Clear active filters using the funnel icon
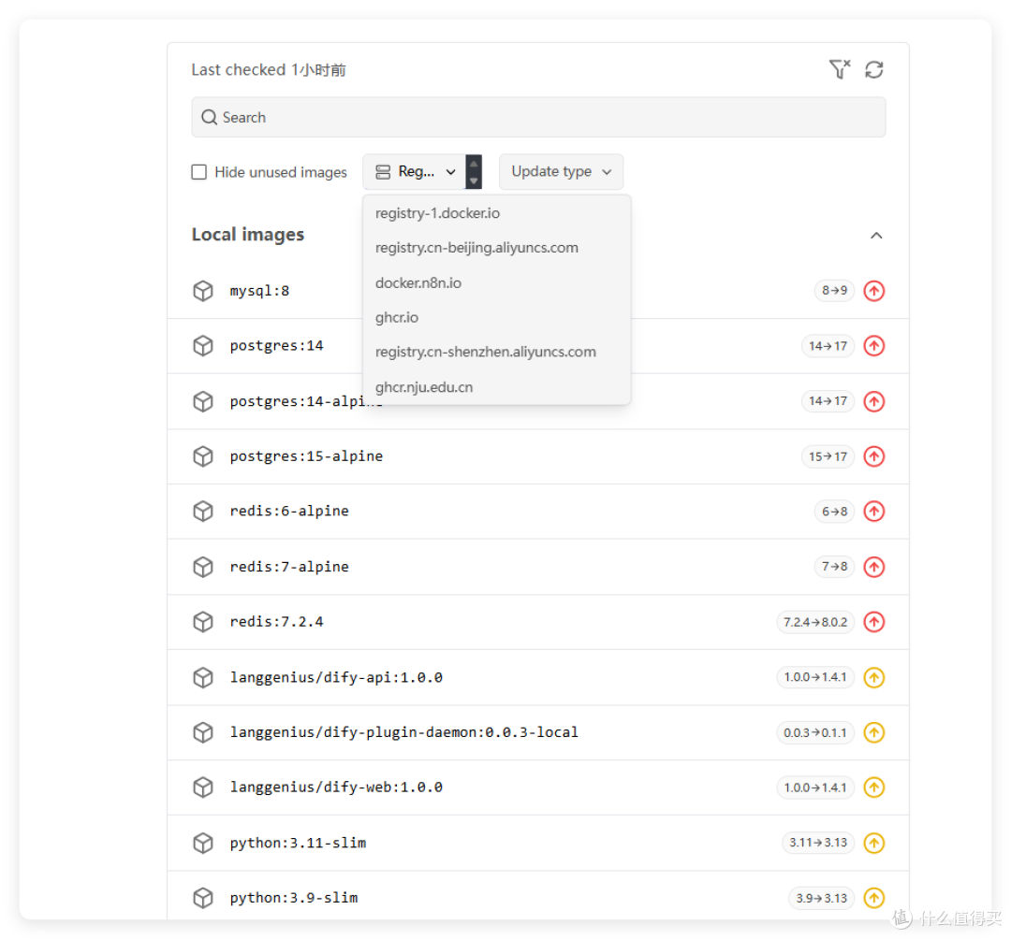 [x=839, y=69]
